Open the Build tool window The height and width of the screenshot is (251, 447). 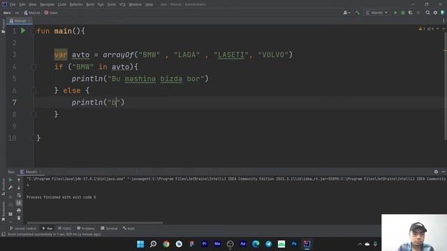click(129, 229)
